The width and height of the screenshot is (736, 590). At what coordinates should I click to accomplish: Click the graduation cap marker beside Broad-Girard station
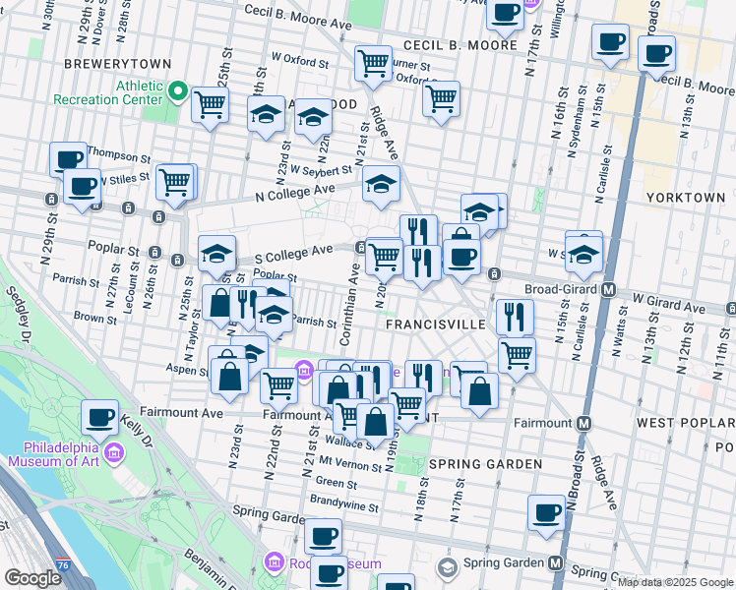click(x=583, y=258)
